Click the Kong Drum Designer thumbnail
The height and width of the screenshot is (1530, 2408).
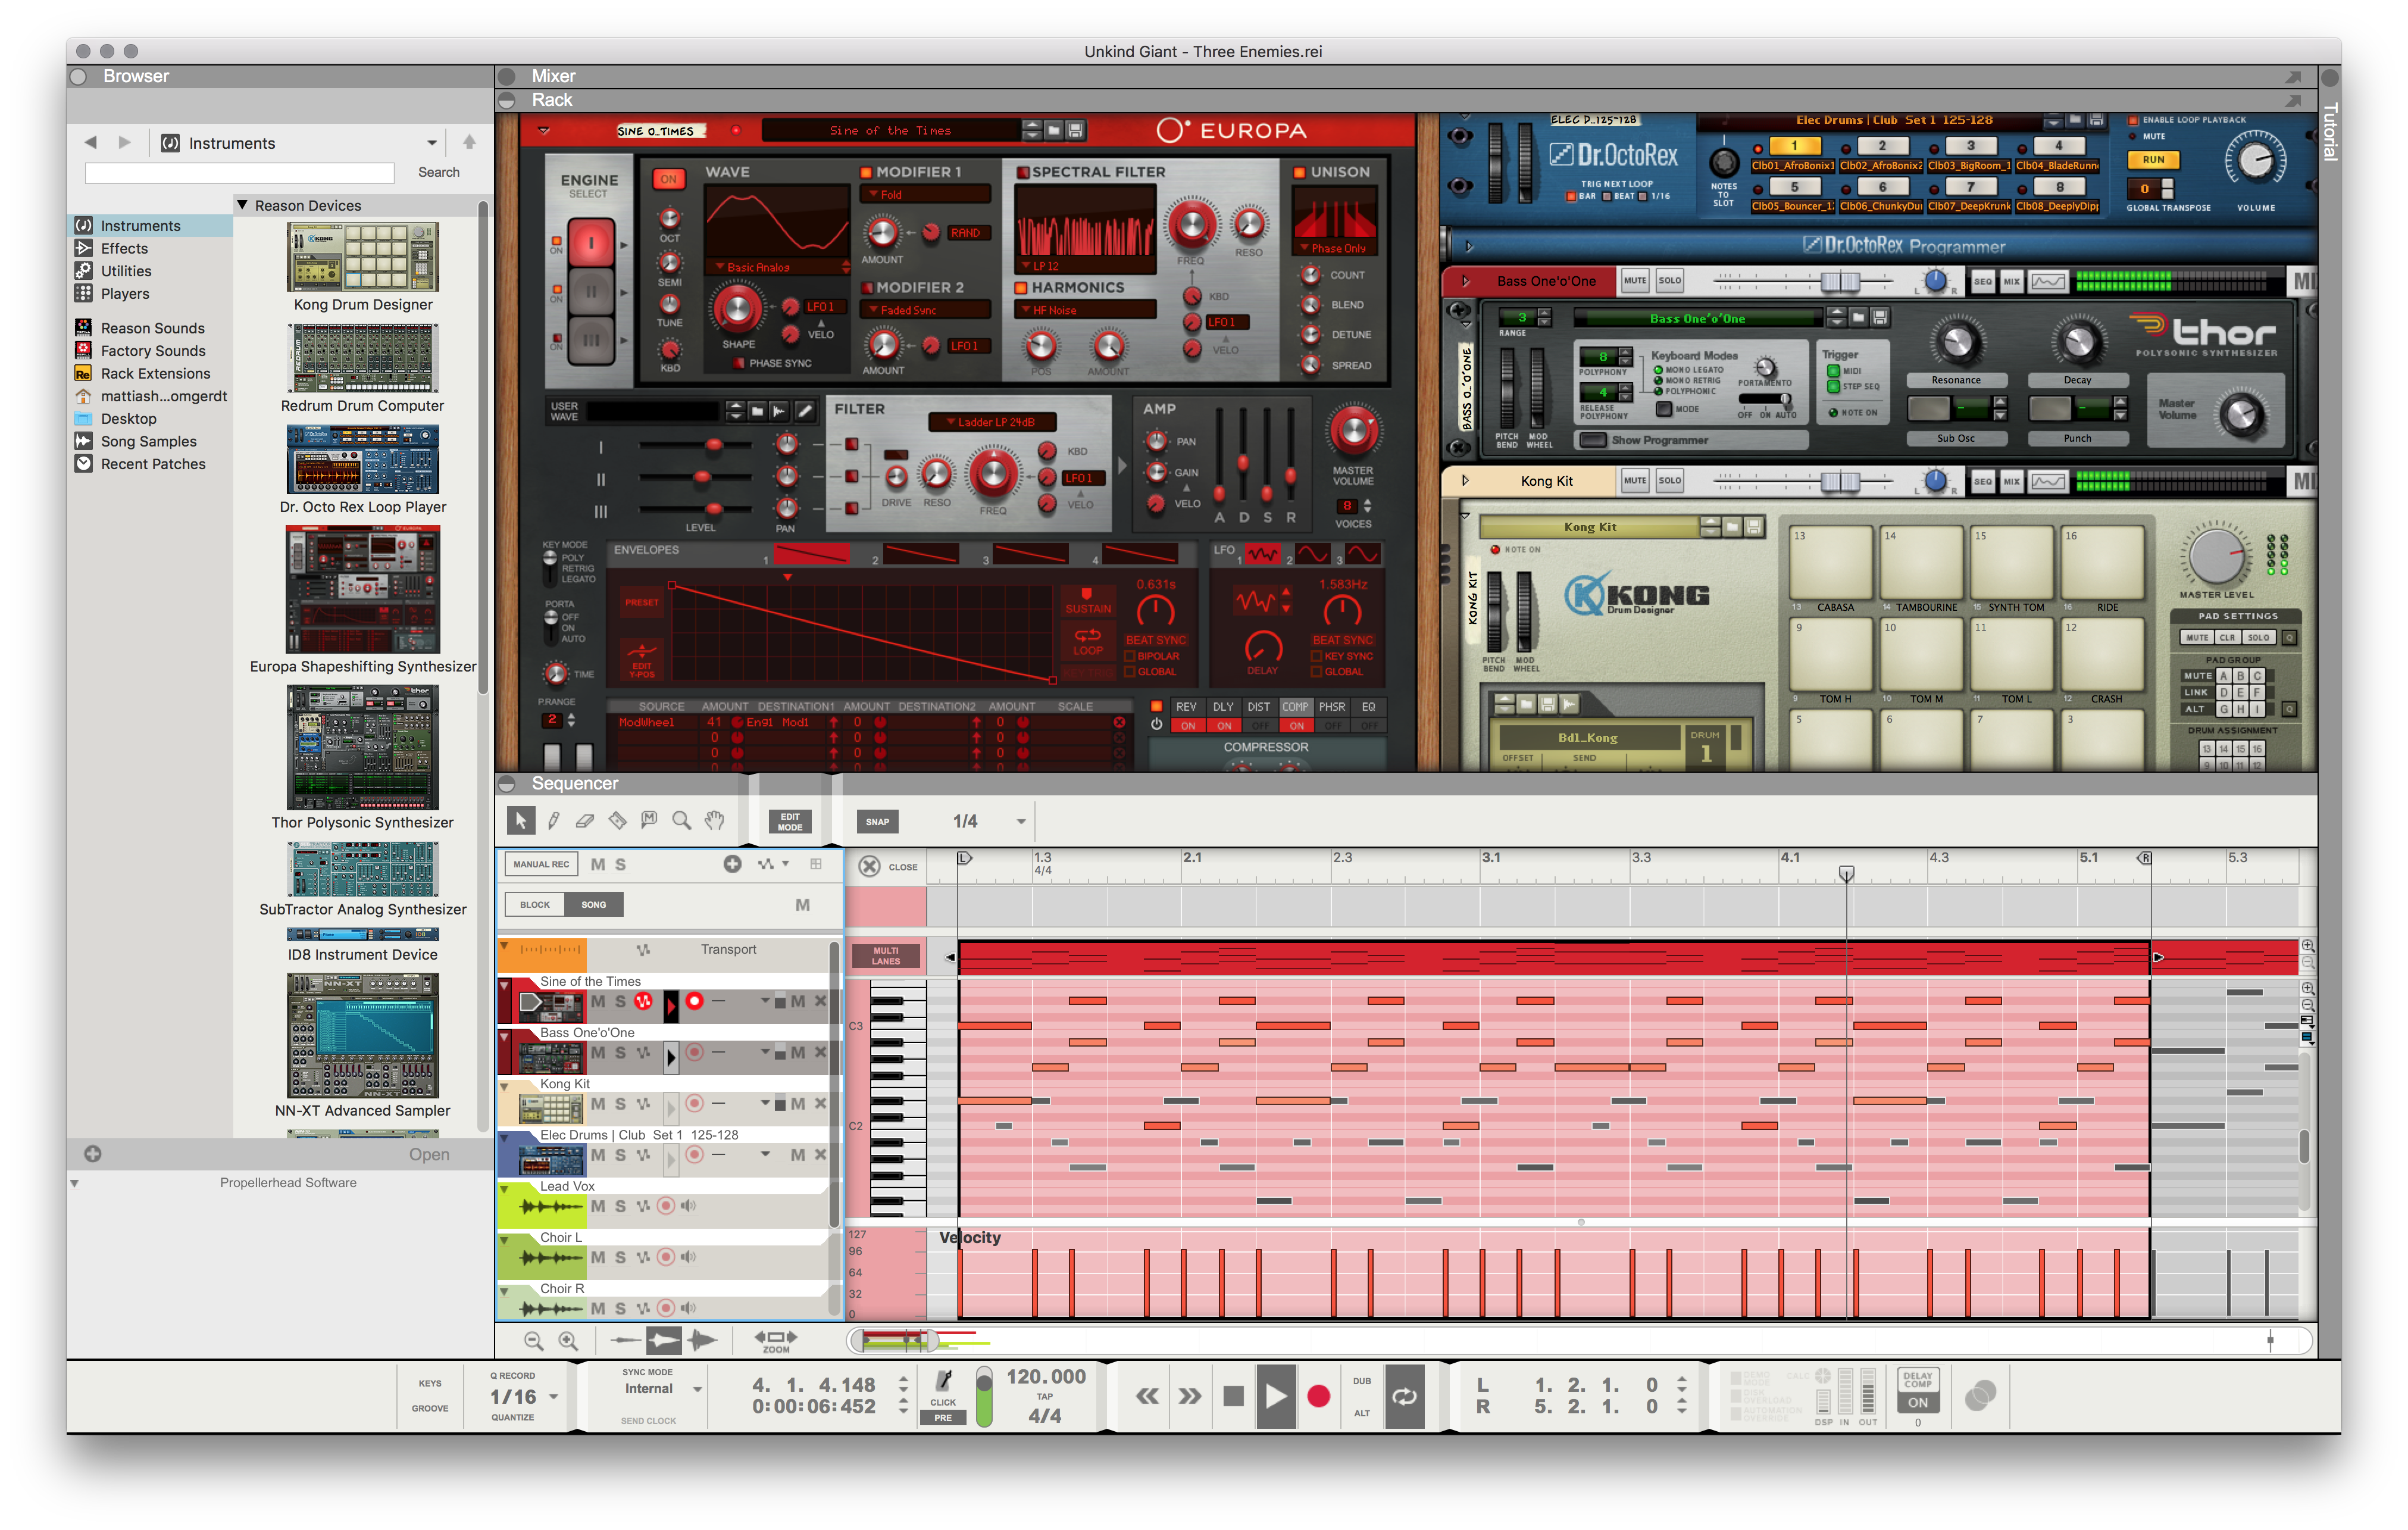click(x=362, y=258)
